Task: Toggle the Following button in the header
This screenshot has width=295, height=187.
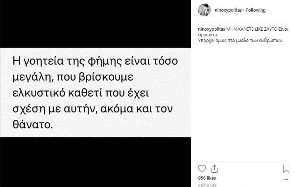Action: click(256, 10)
